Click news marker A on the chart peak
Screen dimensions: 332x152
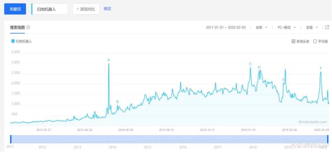(109, 60)
